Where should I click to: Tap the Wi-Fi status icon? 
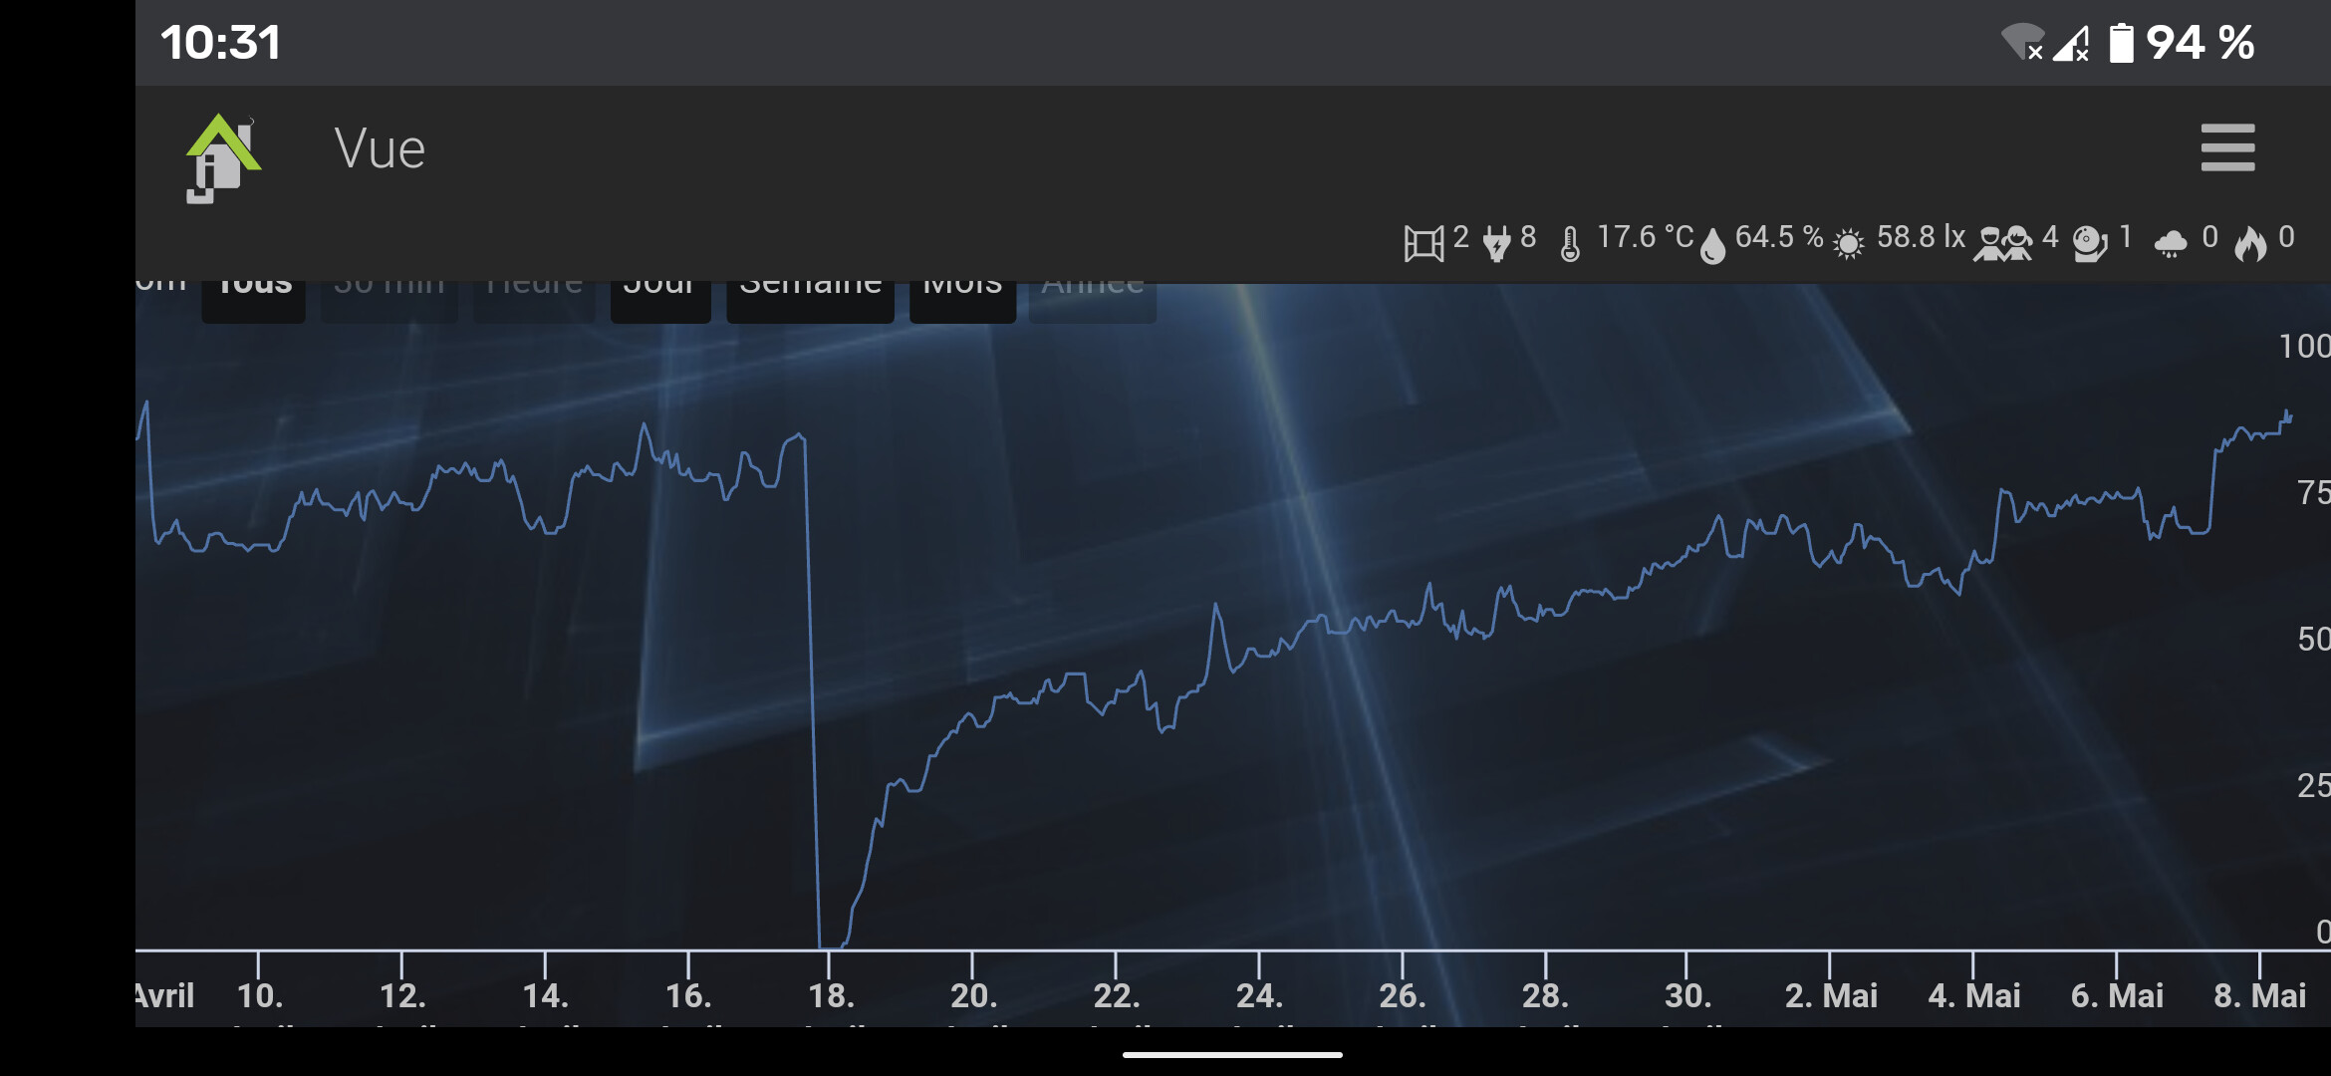point(2022,43)
